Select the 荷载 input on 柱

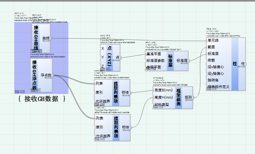pos(211,60)
